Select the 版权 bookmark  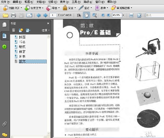pyautogui.click(x=22, y=47)
